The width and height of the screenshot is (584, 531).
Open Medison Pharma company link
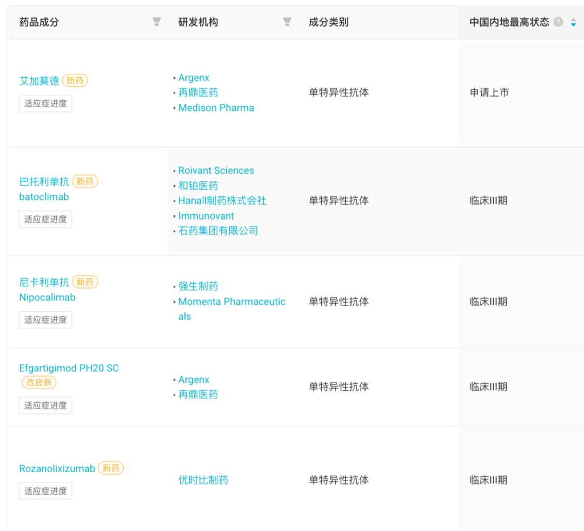(x=216, y=108)
